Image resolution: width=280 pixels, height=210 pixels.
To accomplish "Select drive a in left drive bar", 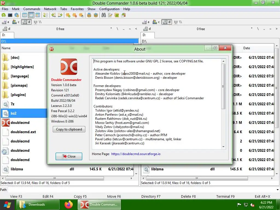I will pyautogui.click(x=5, y=22).
